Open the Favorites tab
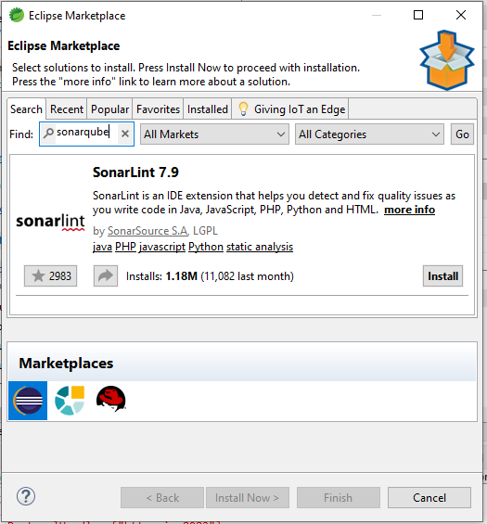Screen dimensions: 487x524 click(x=158, y=109)
